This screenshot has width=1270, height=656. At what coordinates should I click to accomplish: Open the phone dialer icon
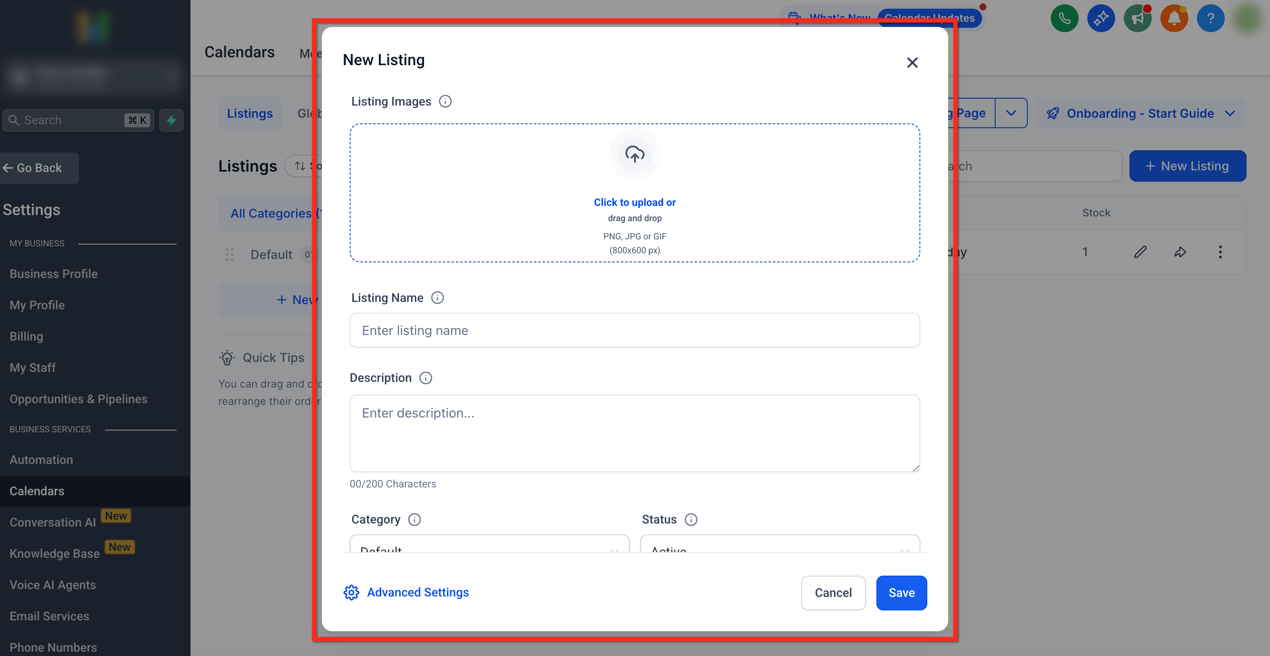[x=1064, y=19]
